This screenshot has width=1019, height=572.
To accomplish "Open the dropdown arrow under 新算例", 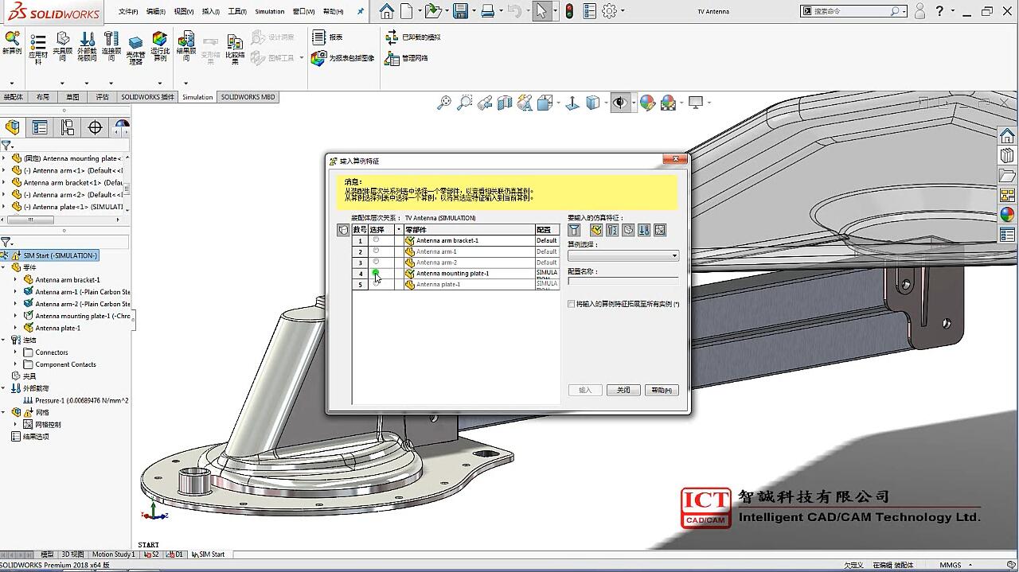I will [11, 83].
